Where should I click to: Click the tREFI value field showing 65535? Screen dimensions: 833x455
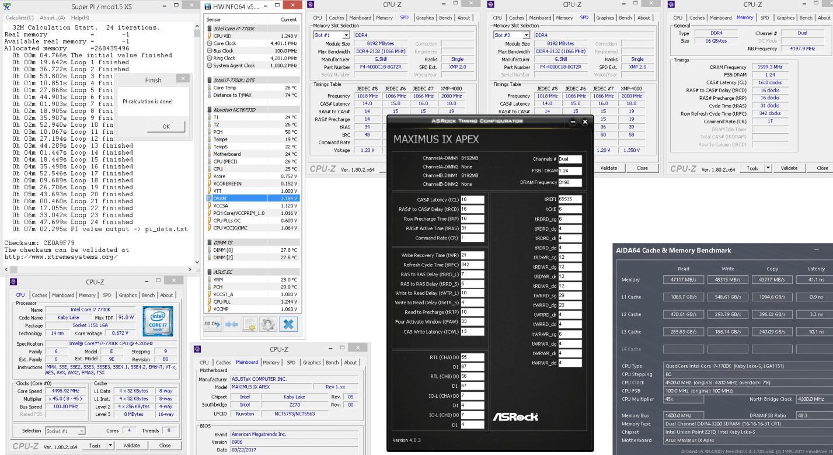point(570,200)
